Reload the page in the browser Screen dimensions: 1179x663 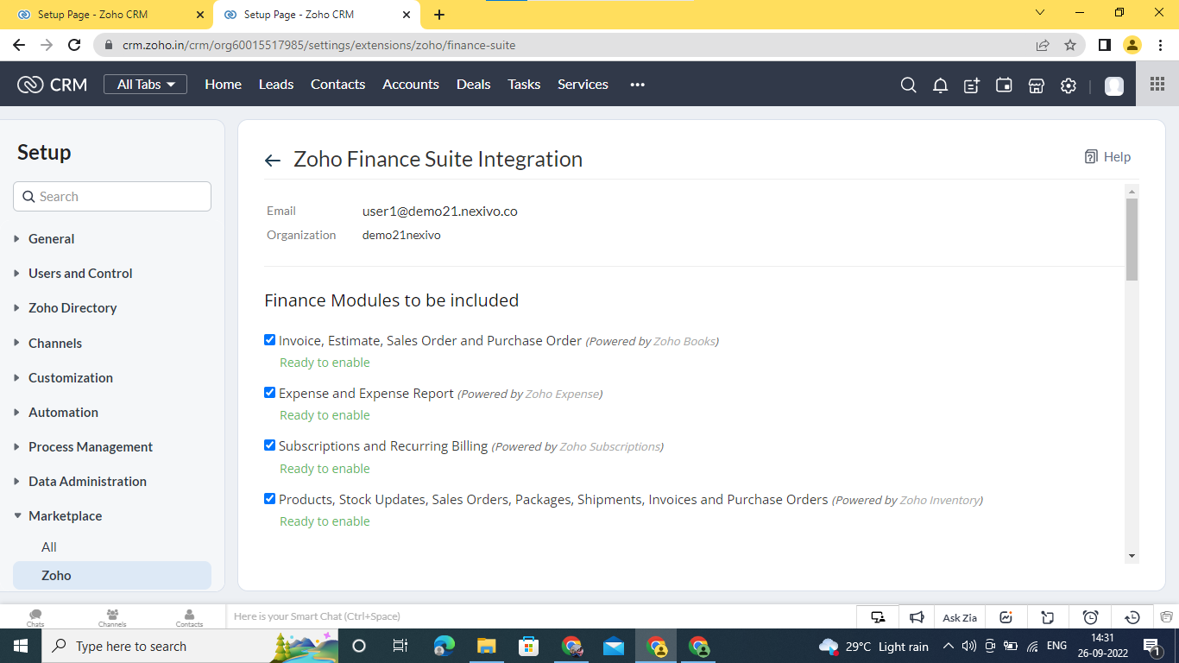[74, 45]
